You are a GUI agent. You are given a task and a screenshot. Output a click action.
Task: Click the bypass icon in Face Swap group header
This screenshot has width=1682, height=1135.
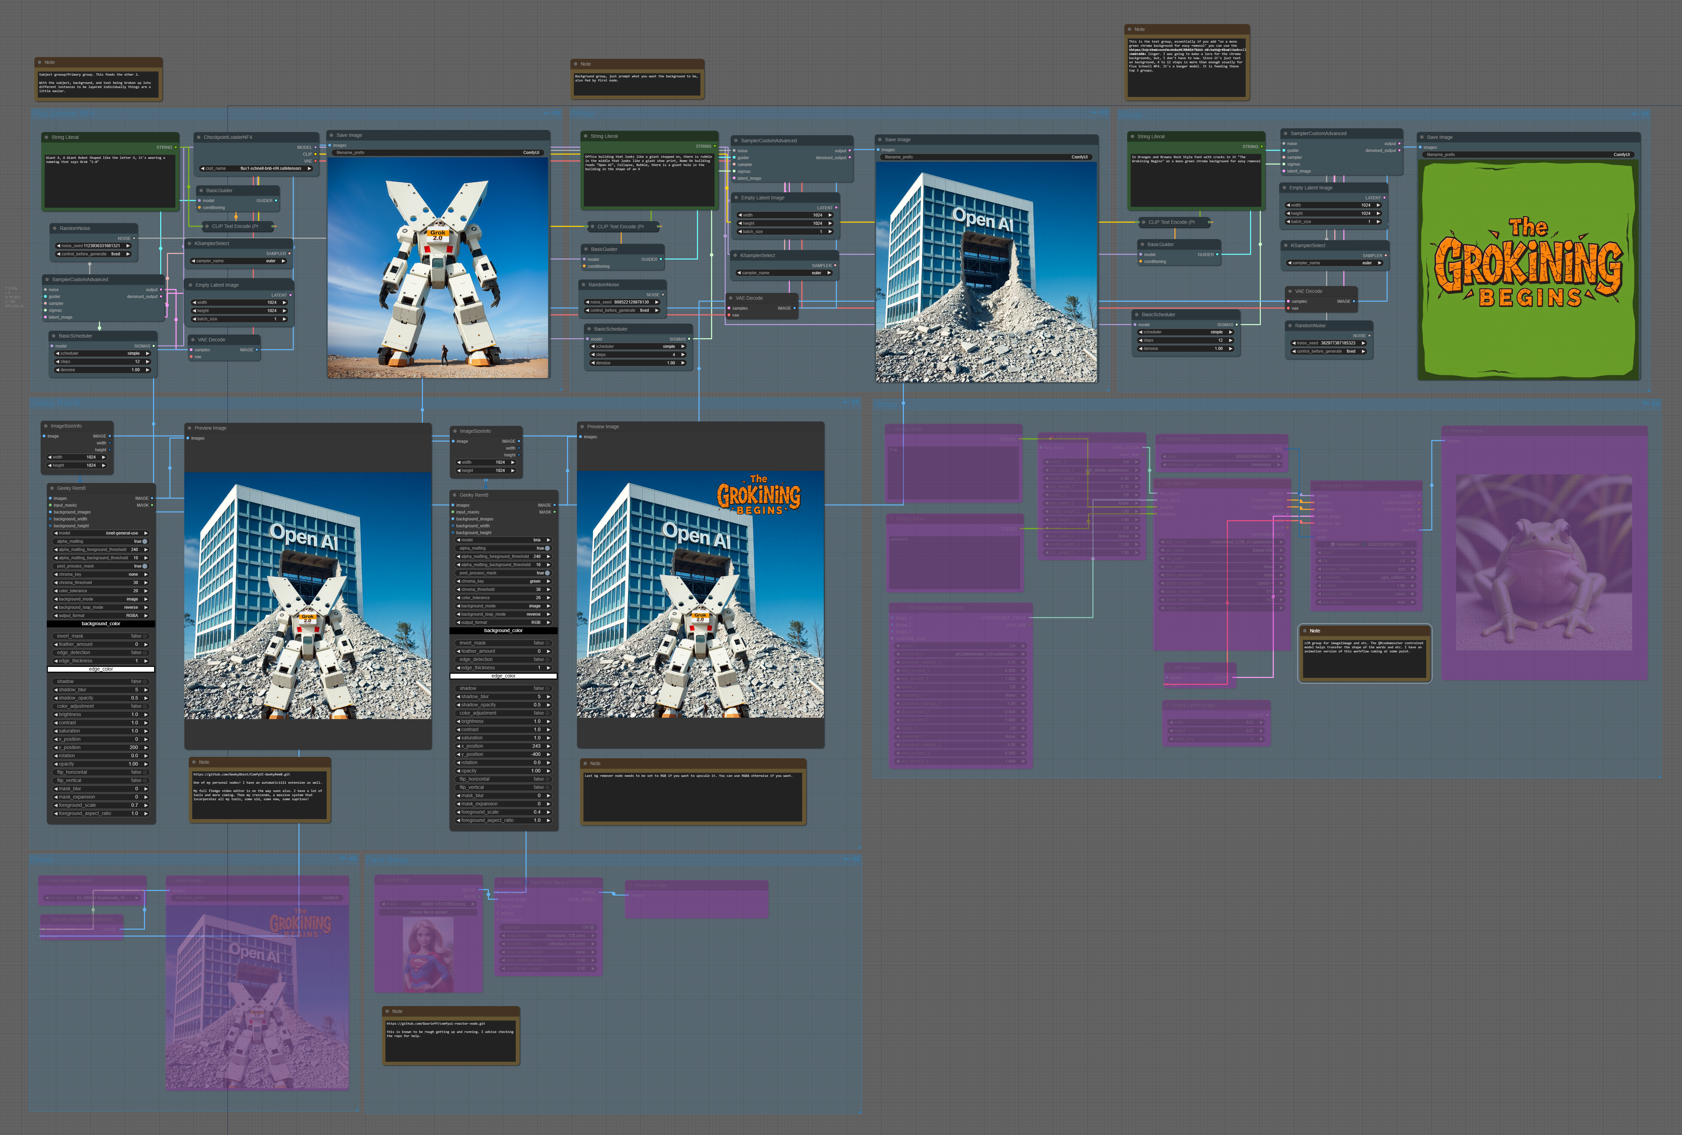tap(846, 859)
